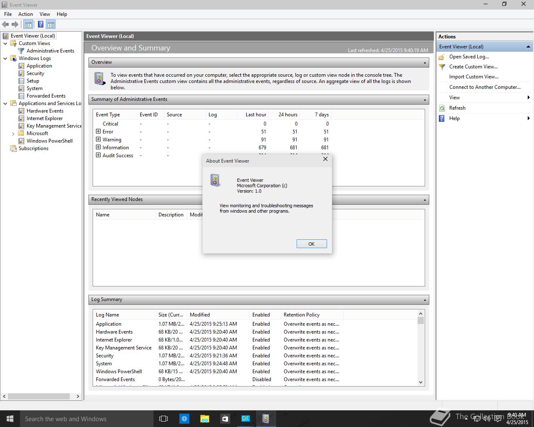Click the green Refresh action icon
The width and height of the screenshot is (534, 427).
(442, 108)
